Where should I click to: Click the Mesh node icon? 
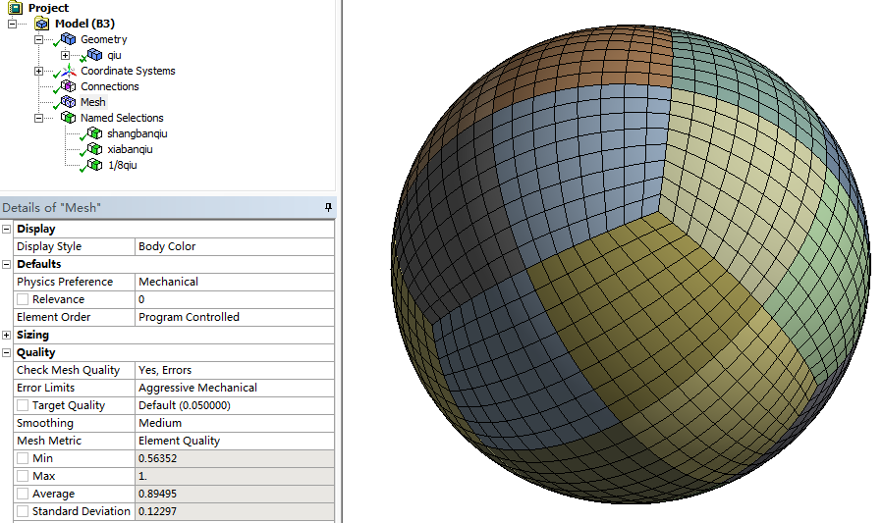68,102
